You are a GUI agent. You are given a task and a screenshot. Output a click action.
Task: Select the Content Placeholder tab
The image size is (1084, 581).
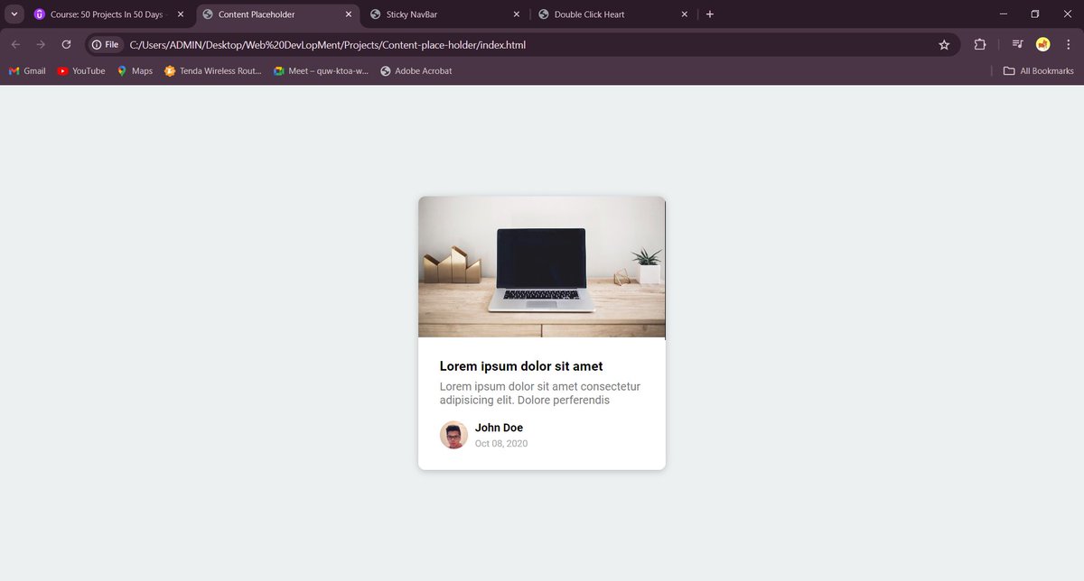pyautogui.click(x=277, y=14)
